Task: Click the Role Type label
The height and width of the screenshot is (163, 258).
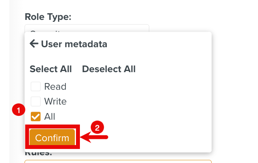Action: coord(48,16)
